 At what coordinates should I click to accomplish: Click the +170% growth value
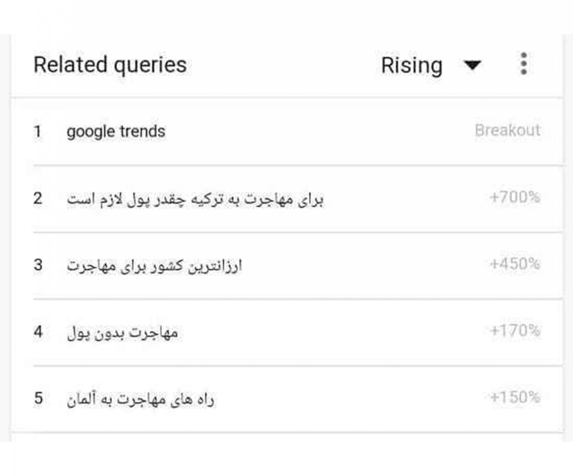[515, 331]
